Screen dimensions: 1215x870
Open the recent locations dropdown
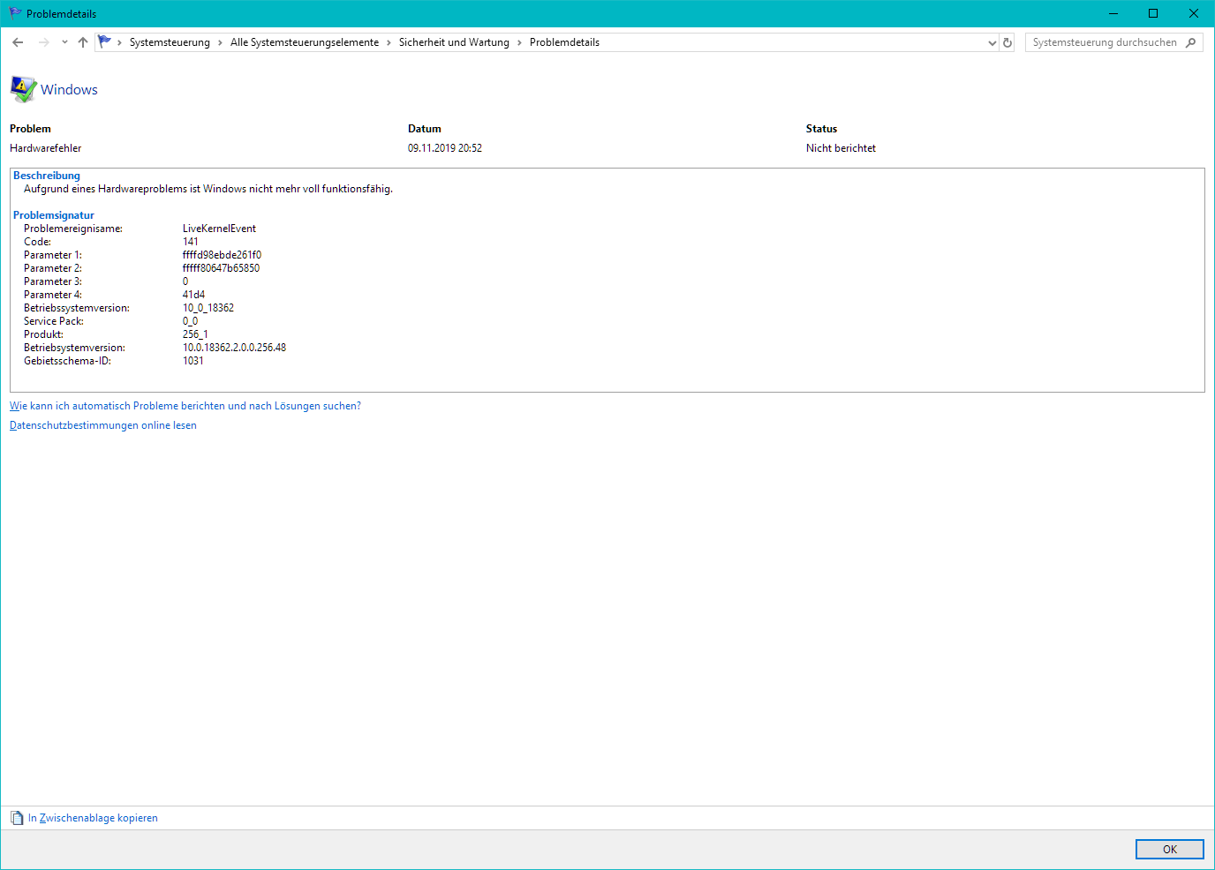coord(64,42)
